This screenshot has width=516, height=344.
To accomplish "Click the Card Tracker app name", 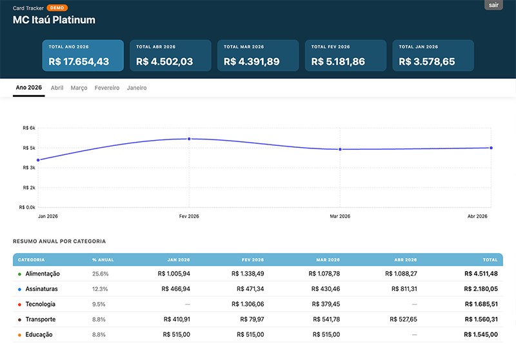I will pyautogui.click(x=28, y=8).
